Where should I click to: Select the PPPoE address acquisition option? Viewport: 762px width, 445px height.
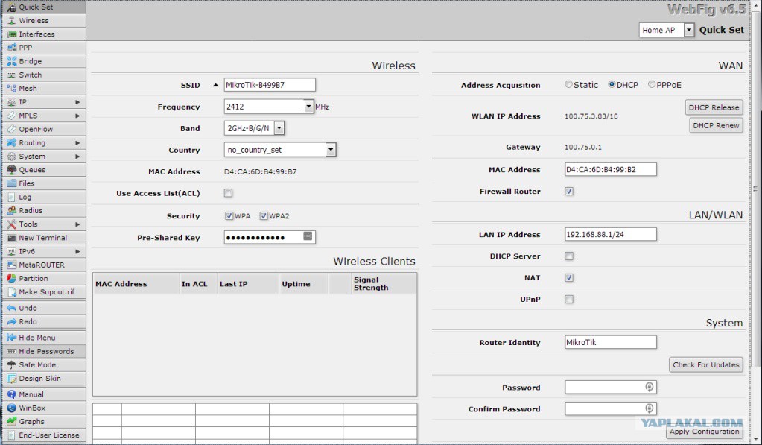click(x=652, y=85)
